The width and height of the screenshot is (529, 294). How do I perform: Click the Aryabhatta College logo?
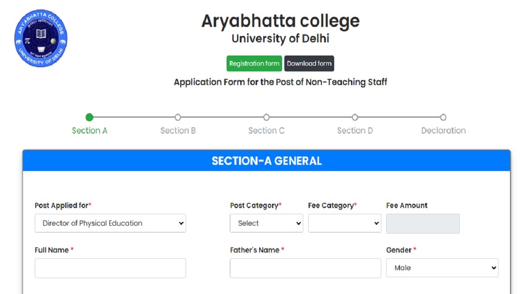point(41,38)
